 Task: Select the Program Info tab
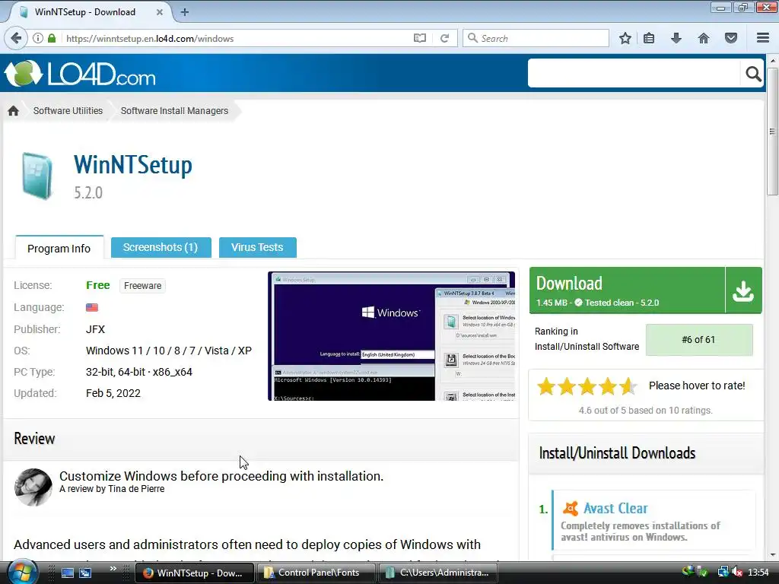point(59,249)
